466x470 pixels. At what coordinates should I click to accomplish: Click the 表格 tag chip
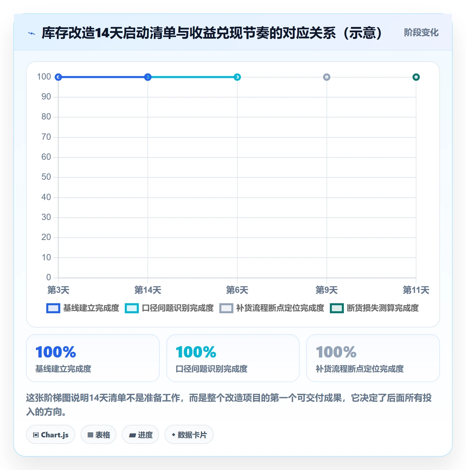[x=99, y=435]
